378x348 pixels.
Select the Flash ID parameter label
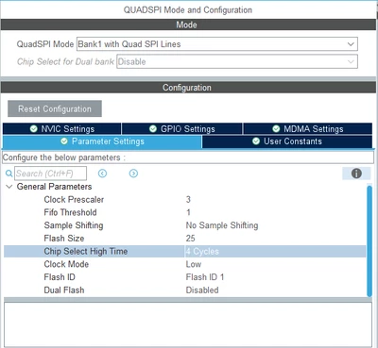click(60, 277)
